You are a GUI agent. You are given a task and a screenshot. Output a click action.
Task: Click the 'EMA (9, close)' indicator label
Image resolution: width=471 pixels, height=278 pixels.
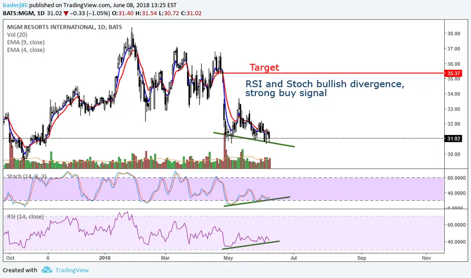pos(26,42)
